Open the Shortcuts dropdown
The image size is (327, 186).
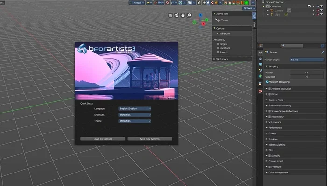pyautogui.click(x=135, y=115)
